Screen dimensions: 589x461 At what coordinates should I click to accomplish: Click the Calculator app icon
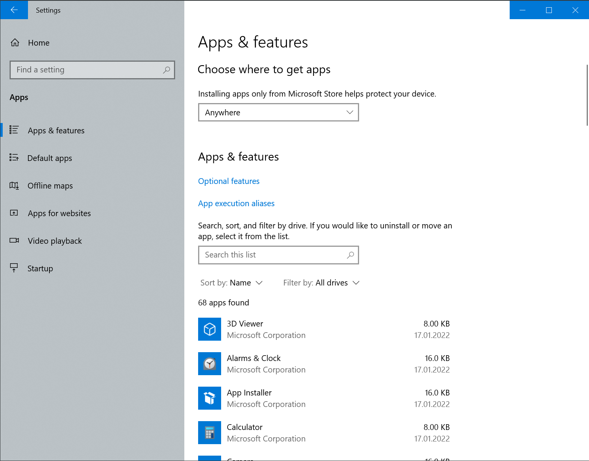(210, 433)
